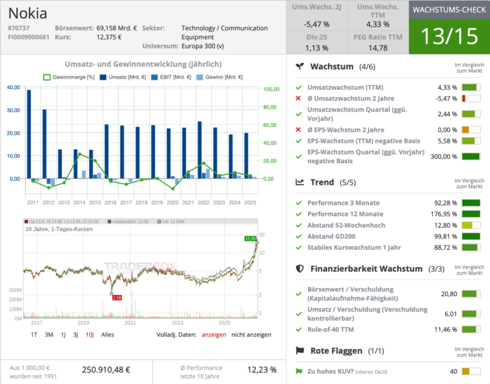This screenshot has width=490, height=384.
Task: Click the green flag icon beside Zu hohes KUV
Action: point(299,371)
